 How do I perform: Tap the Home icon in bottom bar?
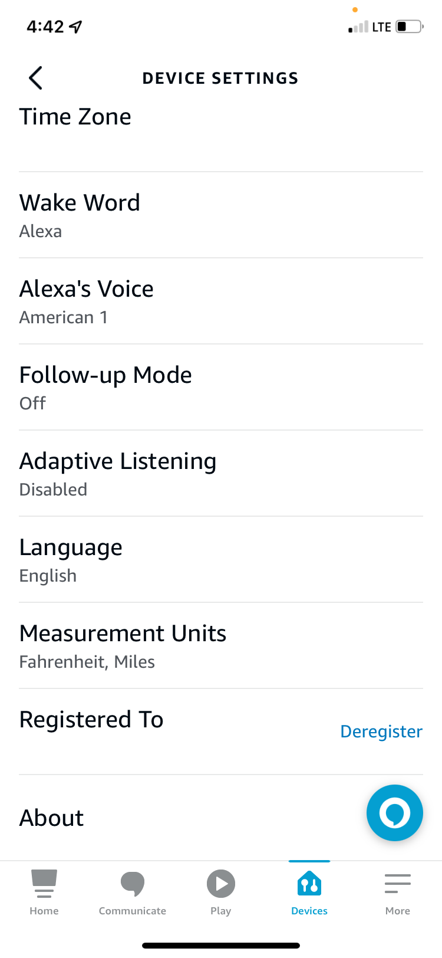click(44, 883)
